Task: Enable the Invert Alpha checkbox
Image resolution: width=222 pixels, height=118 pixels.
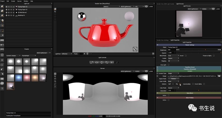Action: (x=204, y=84)
